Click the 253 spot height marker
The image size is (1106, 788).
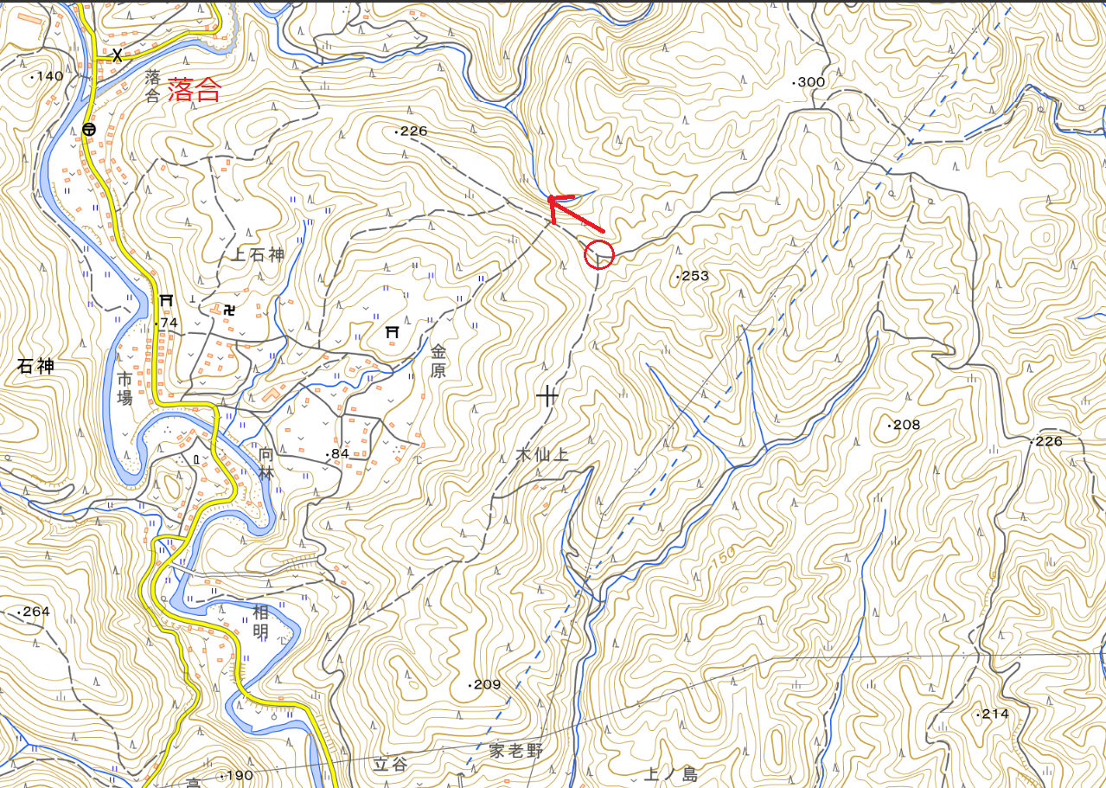[692, 277]
